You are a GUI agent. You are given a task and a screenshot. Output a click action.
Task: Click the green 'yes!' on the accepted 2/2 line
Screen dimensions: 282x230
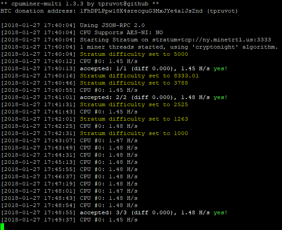[x=221, y=97]
